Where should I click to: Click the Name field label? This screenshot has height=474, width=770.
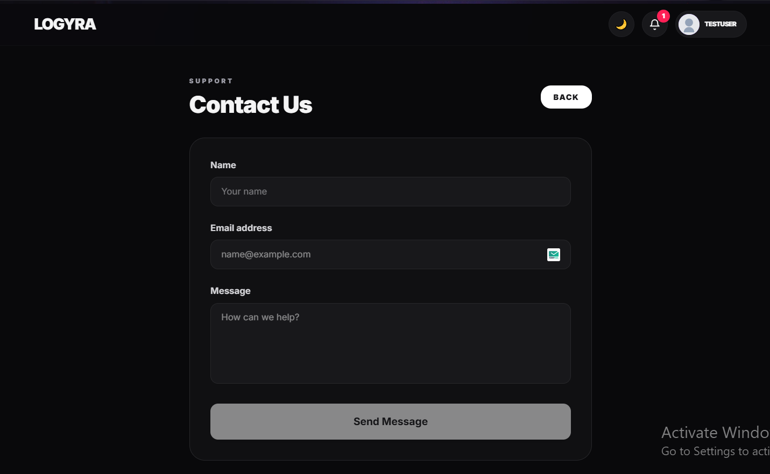tap(223, 165)
